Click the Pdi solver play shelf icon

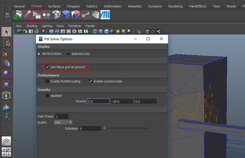coord(37,15)
